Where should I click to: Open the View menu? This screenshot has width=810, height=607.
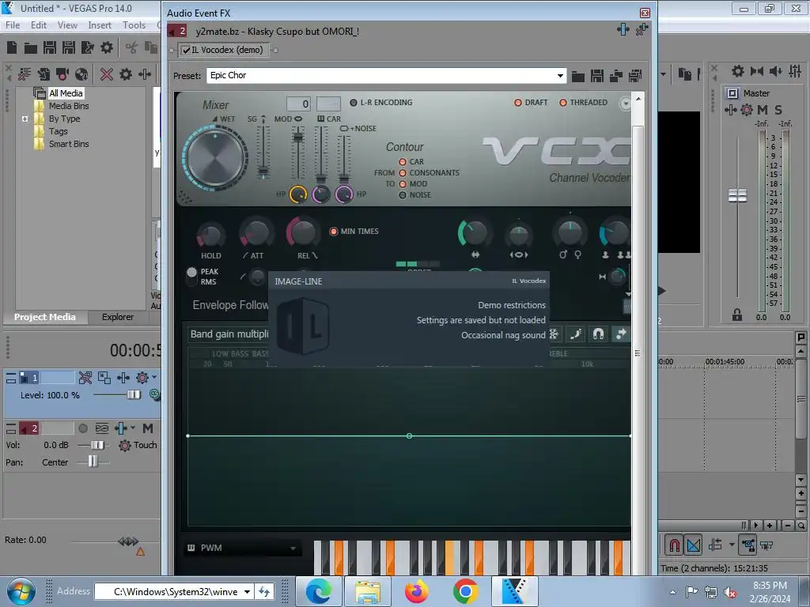pyautogui.click(x=67, y=25)
